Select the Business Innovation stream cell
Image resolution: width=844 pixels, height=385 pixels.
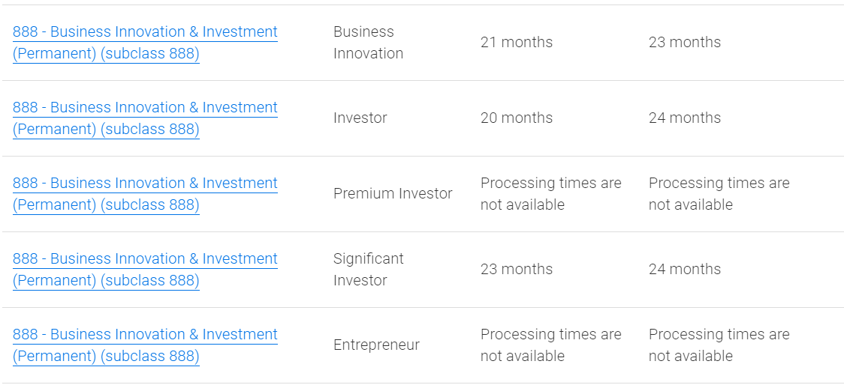click(x=368, y=43)
